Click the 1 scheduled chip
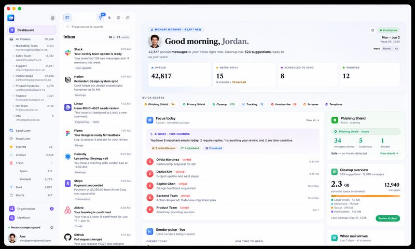The height and width of the screenshot is (249, 415). coord(190,148)
